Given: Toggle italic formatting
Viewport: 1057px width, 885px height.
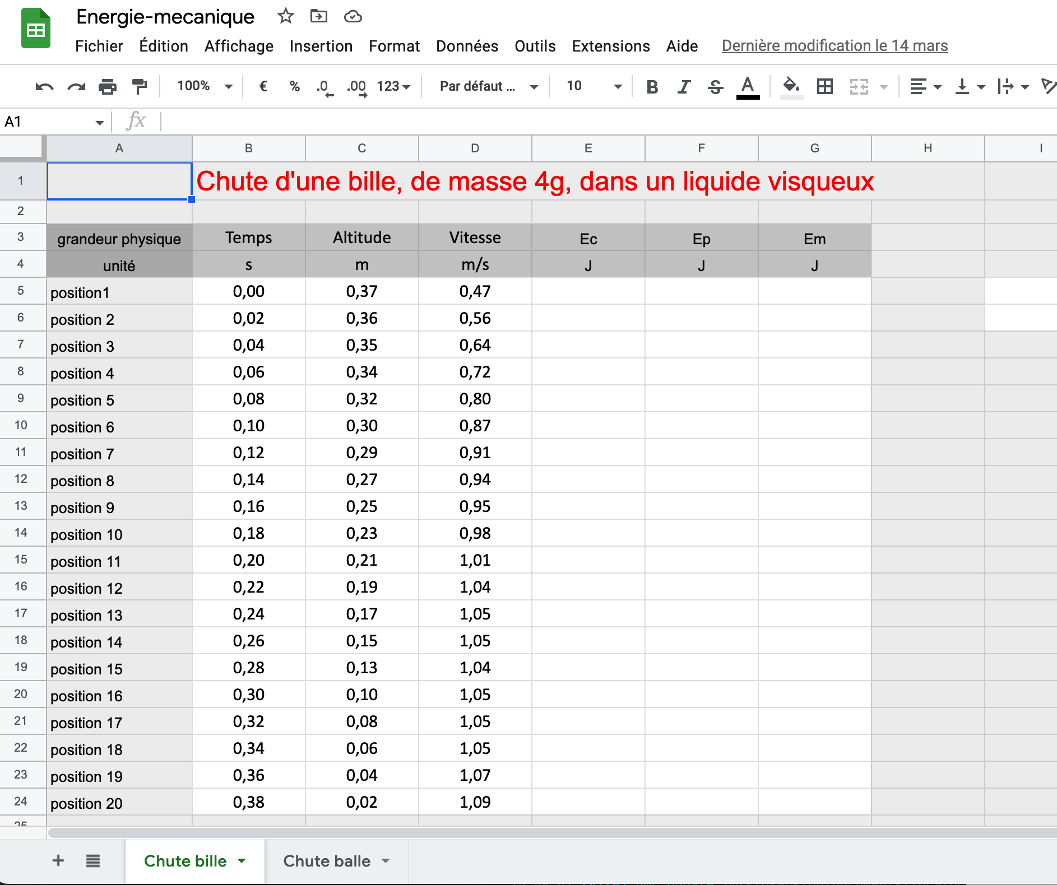Looking at the screenshot, I should 683,87.
